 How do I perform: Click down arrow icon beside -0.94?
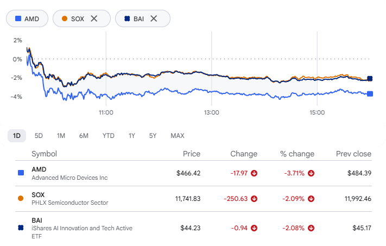(x=254, y=228)
